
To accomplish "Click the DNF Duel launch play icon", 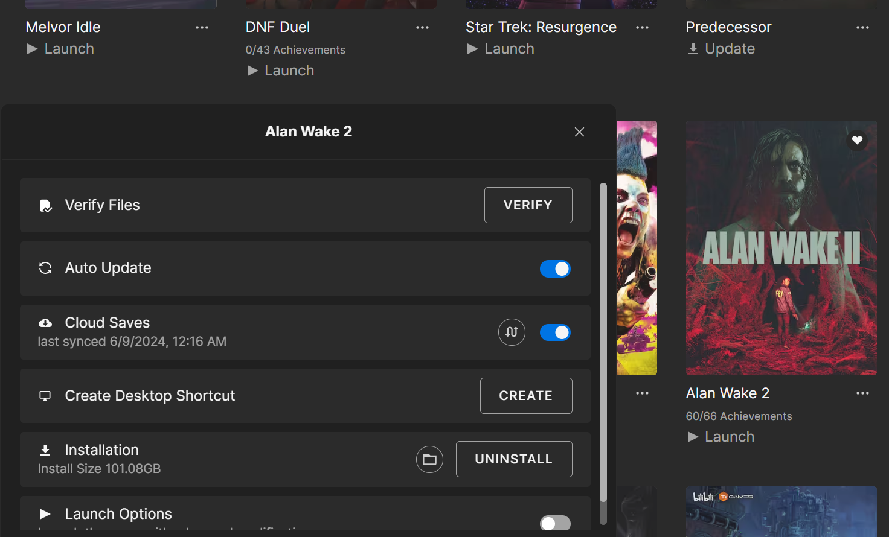I will 253,71.
